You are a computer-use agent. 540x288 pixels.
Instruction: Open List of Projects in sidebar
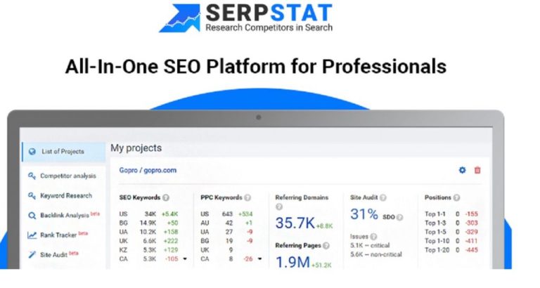(x=64, y=152)
